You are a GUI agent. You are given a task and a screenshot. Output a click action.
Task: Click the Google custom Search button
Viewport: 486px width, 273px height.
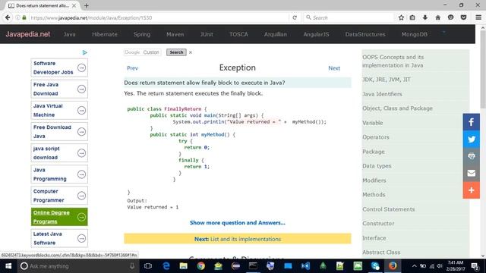point(176,52)
